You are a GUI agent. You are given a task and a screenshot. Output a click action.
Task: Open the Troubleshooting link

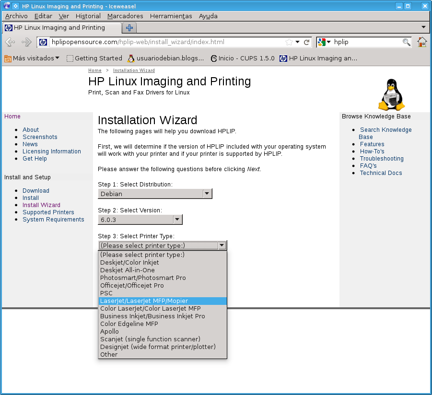[382, 158]
